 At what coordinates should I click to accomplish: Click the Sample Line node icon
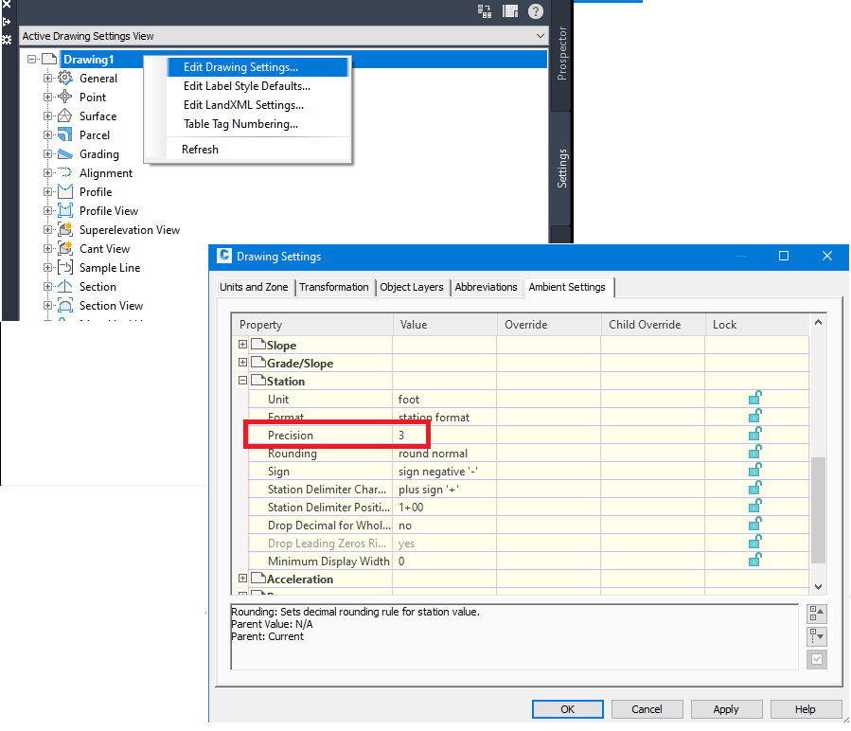[65, 268]
